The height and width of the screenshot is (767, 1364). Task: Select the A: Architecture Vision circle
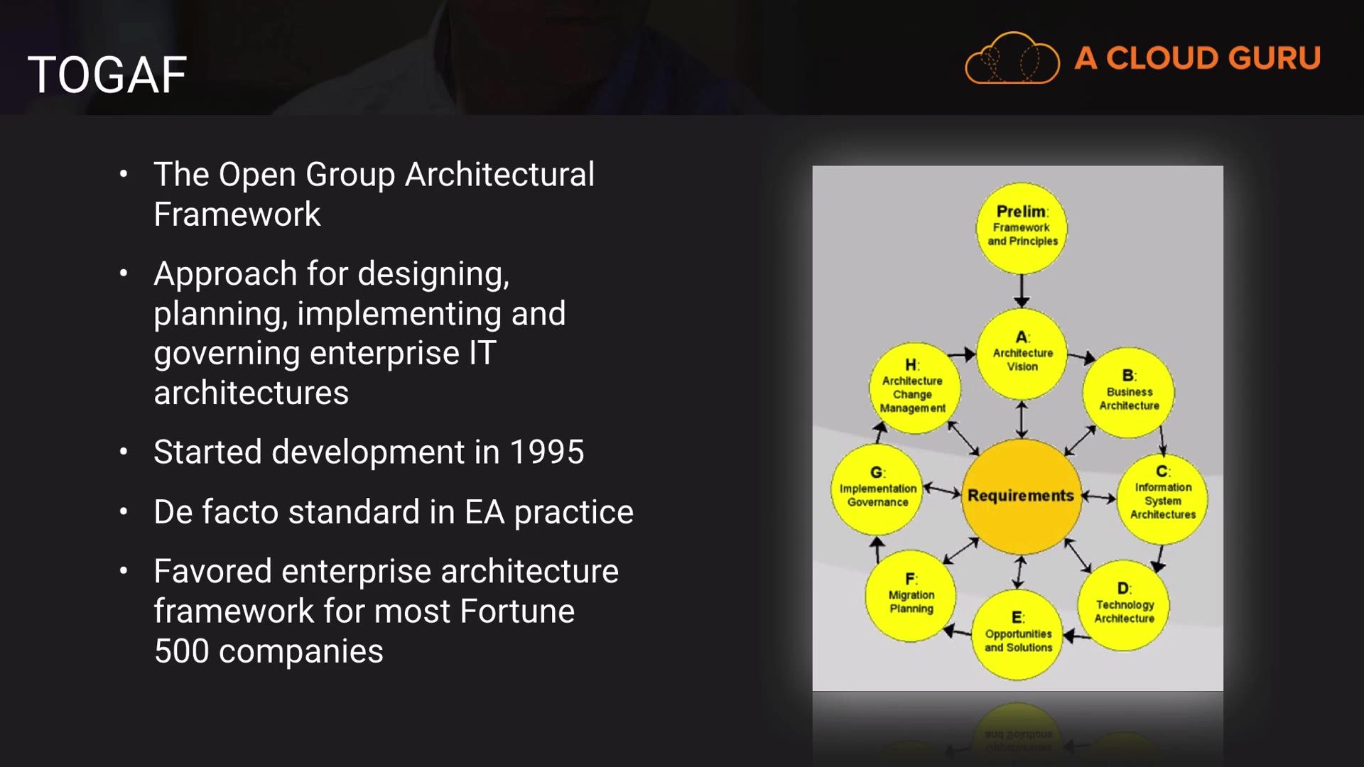click(x=1022, y=353)
